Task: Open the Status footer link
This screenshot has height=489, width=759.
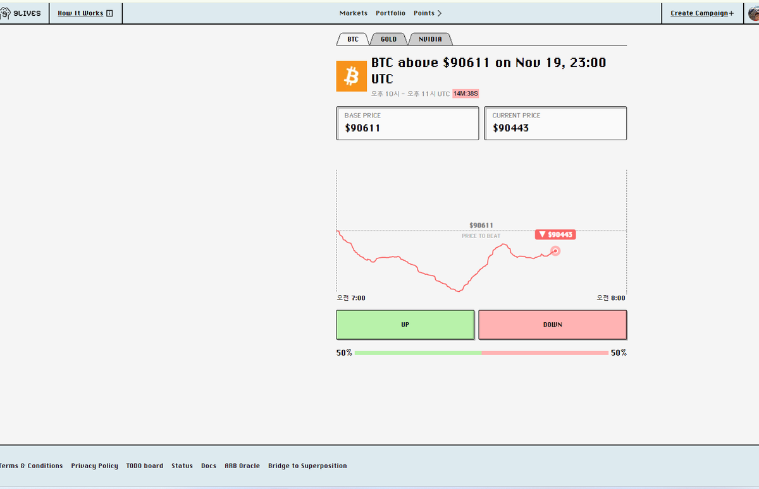Action: click(182, 466)
